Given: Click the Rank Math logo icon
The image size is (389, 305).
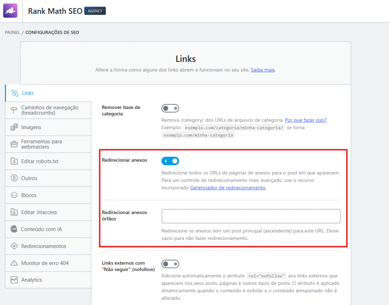Looking at the screenshot, I should 10,11.
